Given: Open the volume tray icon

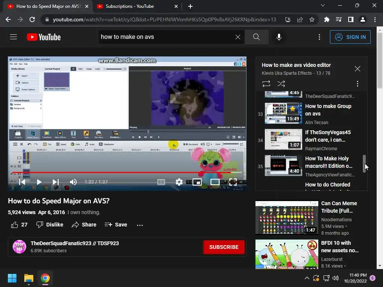Looking at the screenshot, I should [335, 278].
